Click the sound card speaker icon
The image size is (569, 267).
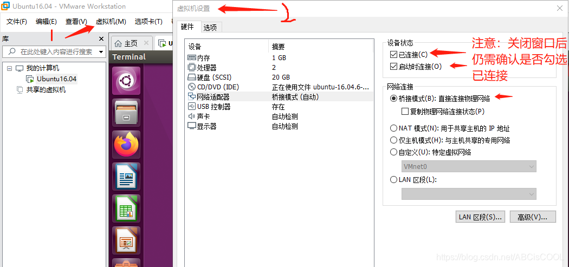click(192, 116)
